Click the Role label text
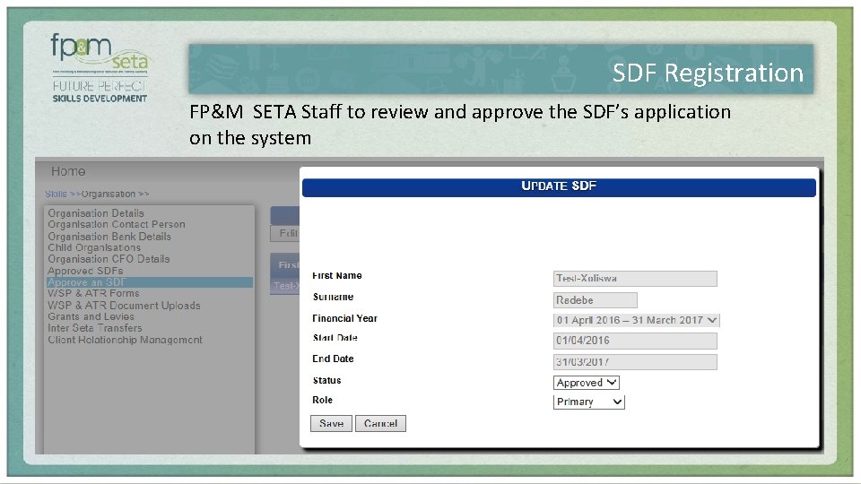861x484 pixels. click(322, 400)
